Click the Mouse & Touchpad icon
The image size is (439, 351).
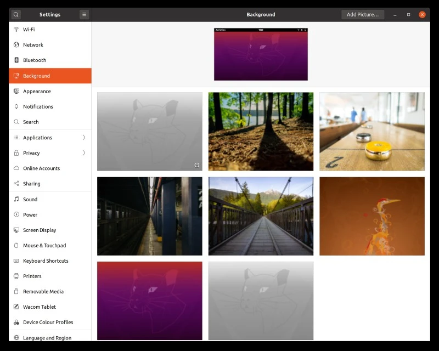(x=16, y=245)
